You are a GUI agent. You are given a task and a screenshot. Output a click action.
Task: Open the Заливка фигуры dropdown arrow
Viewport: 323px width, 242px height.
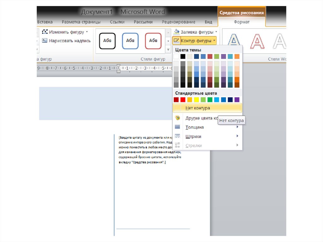[x=216, y=32]
